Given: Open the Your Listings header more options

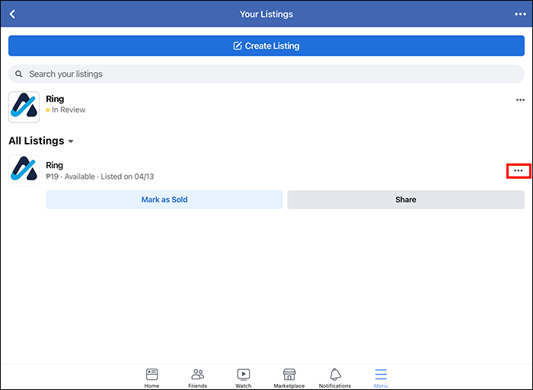Looking at the screenshot, I should tap(520, 14).
